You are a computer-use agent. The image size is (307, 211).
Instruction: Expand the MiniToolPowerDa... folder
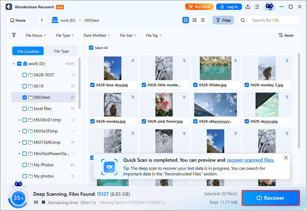[19, 154]
